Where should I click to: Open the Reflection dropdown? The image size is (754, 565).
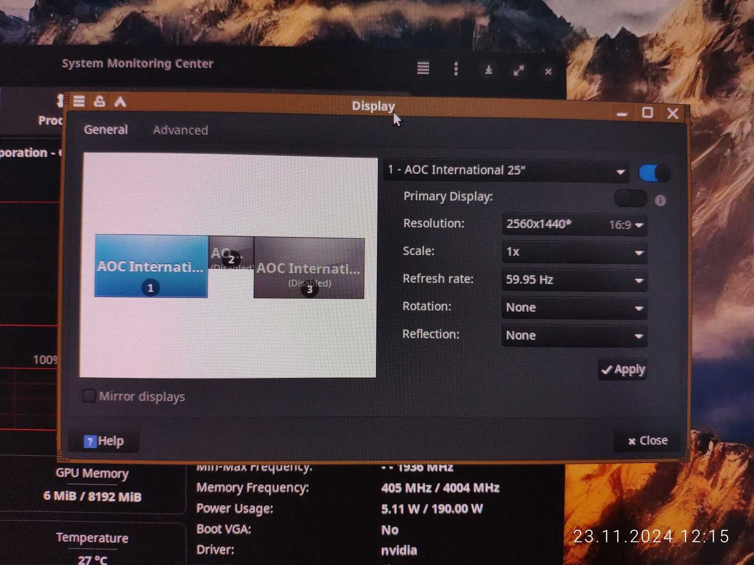point(574,335)
